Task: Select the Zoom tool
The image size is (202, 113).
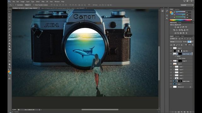Action: (x=9, y=67)
